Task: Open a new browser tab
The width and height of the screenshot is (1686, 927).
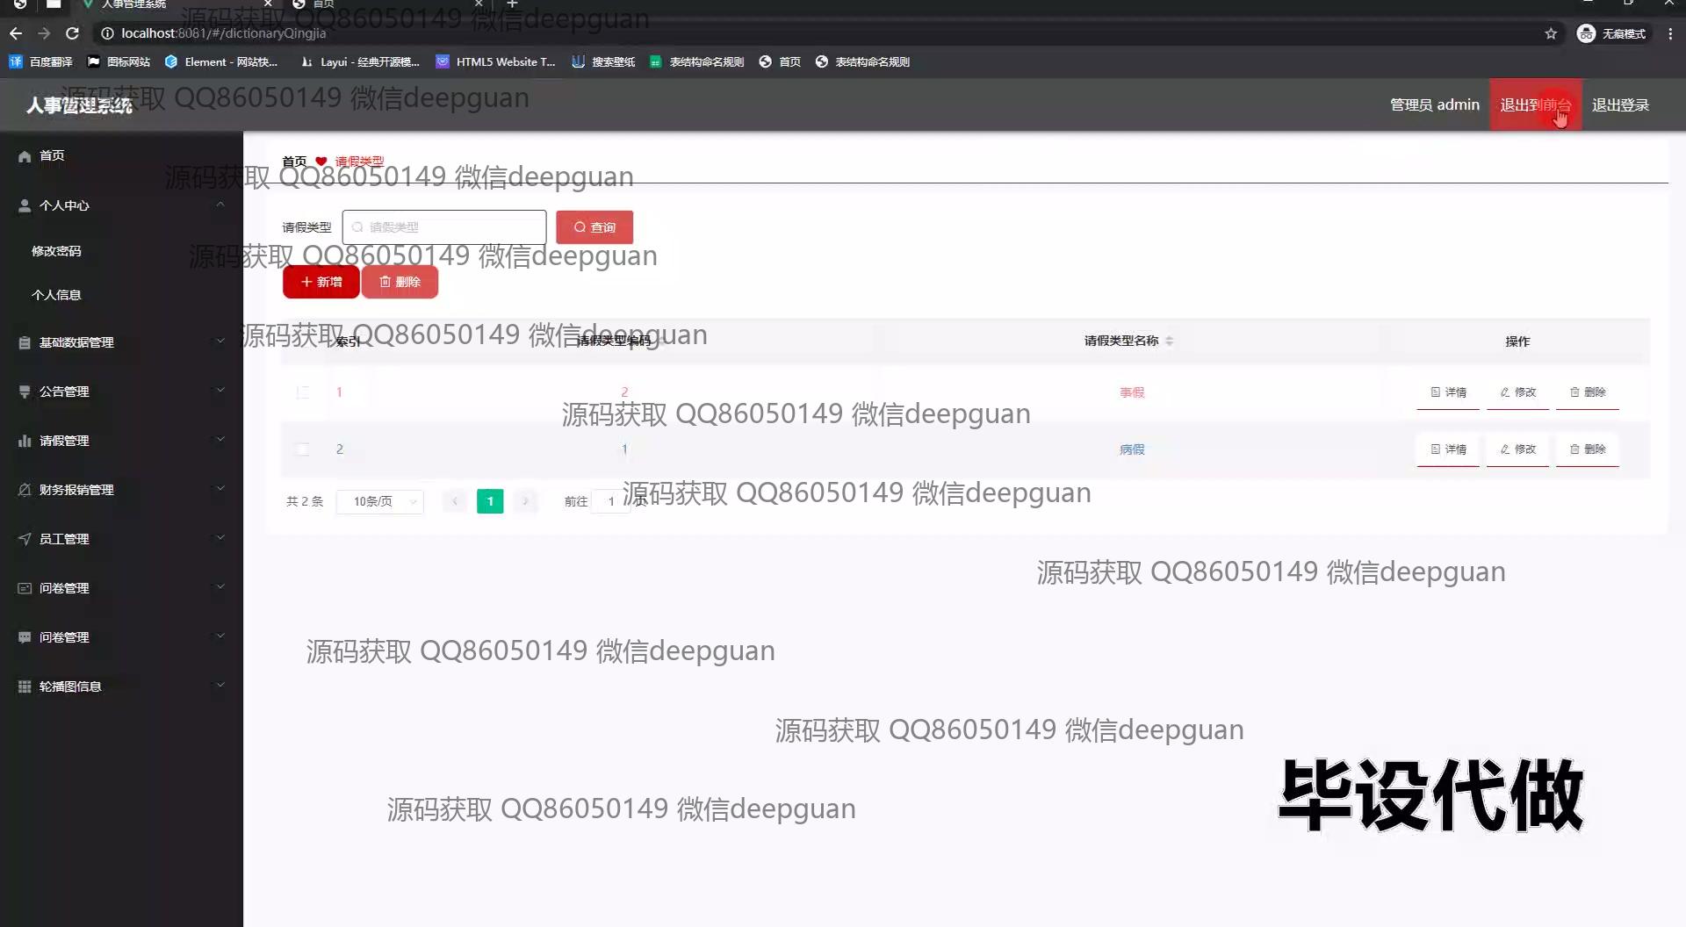Action: (x=512, y=4)
